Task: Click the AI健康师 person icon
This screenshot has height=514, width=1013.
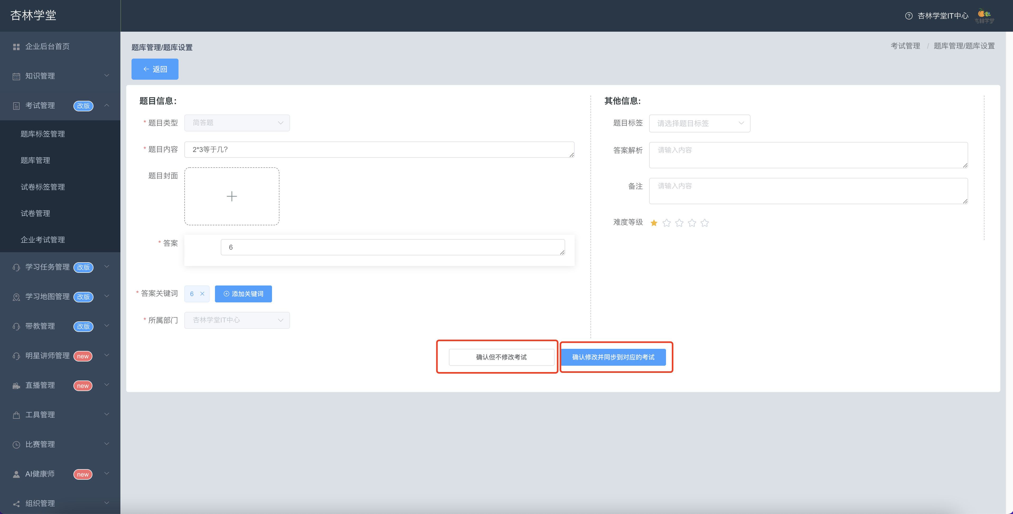Action: point(16,474)
